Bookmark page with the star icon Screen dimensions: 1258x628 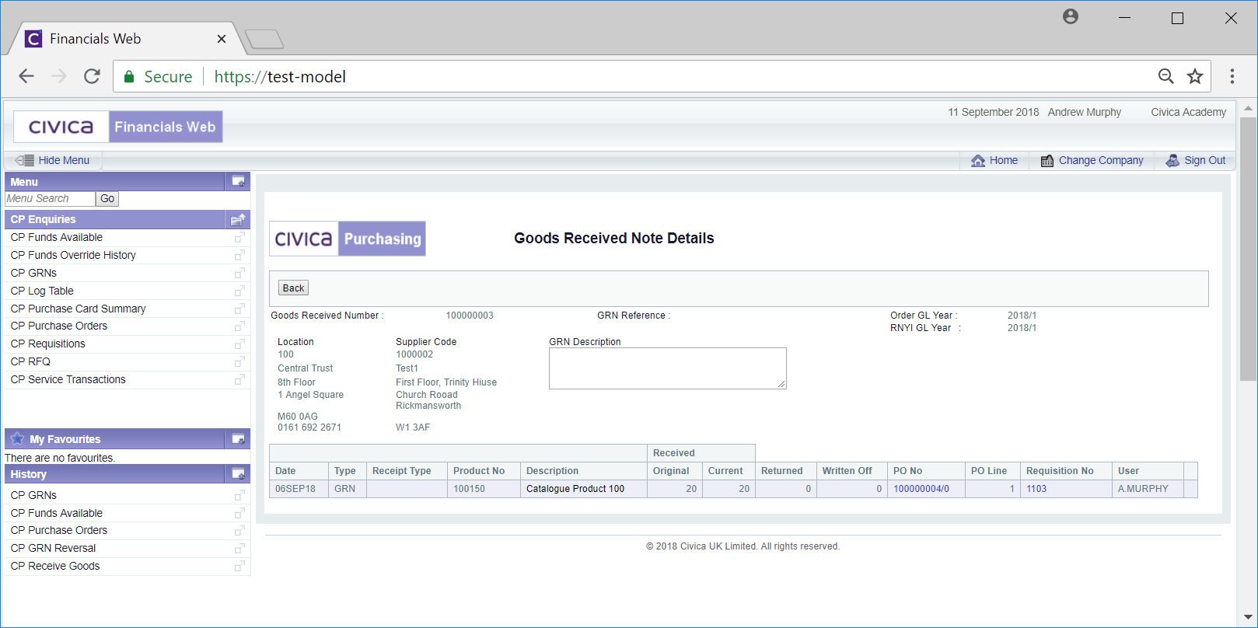click(1195, 76)
